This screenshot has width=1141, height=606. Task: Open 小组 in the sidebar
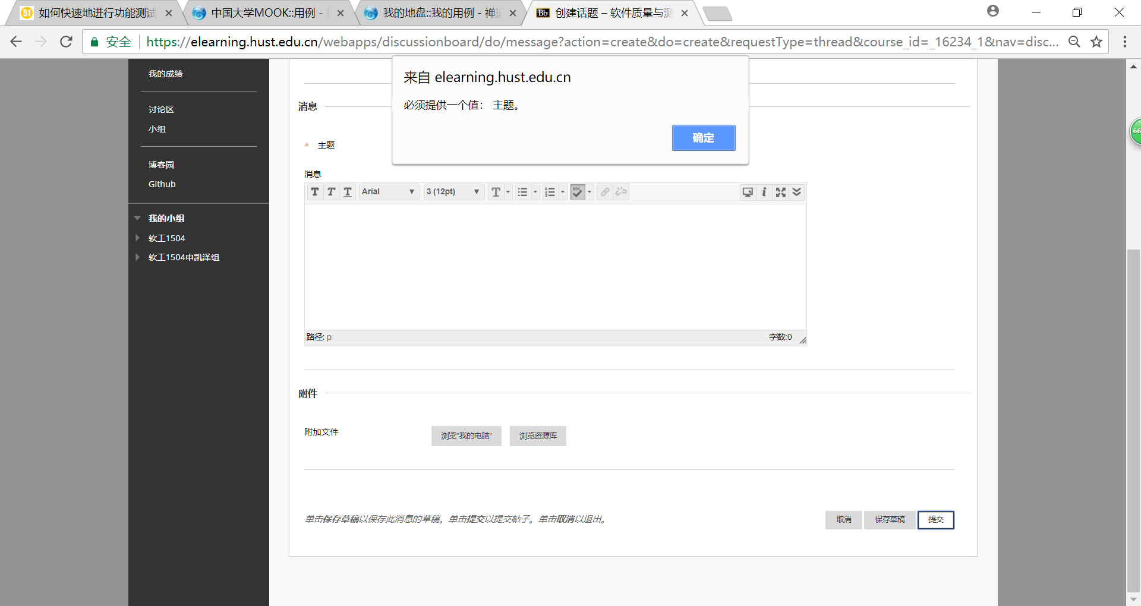pos(157,129)
